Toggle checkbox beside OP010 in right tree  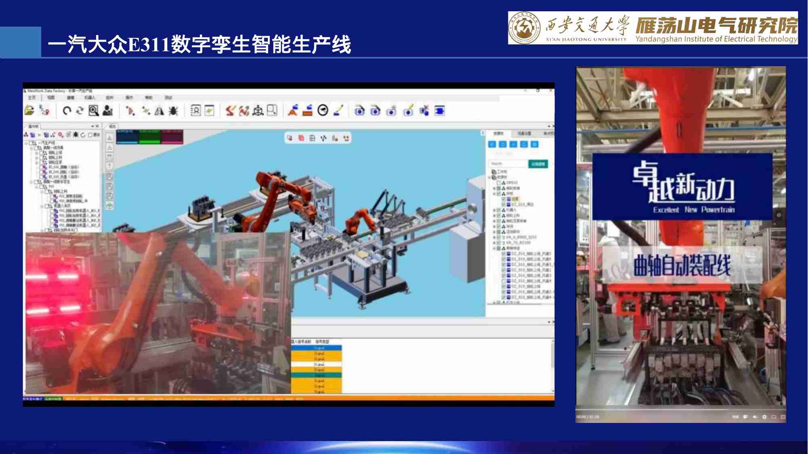(x=499, y=183)
